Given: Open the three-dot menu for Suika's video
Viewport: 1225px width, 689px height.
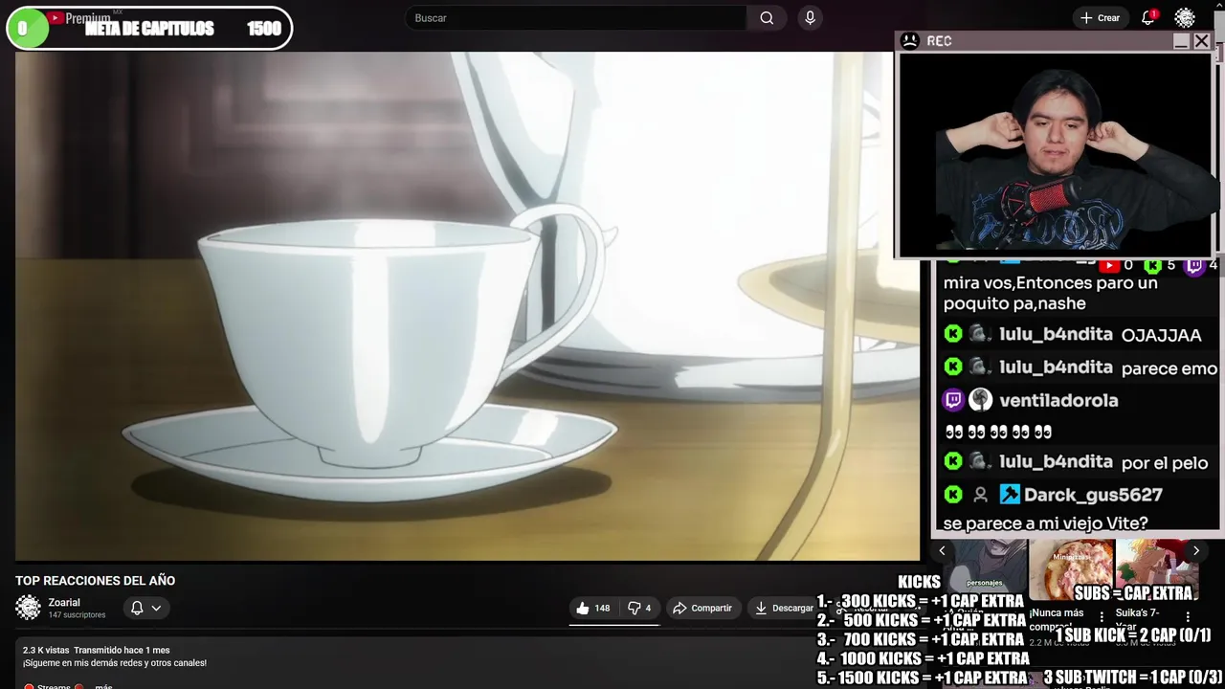Looking at the screenshot, I should pyautogui.click(x=1188, y=617).
